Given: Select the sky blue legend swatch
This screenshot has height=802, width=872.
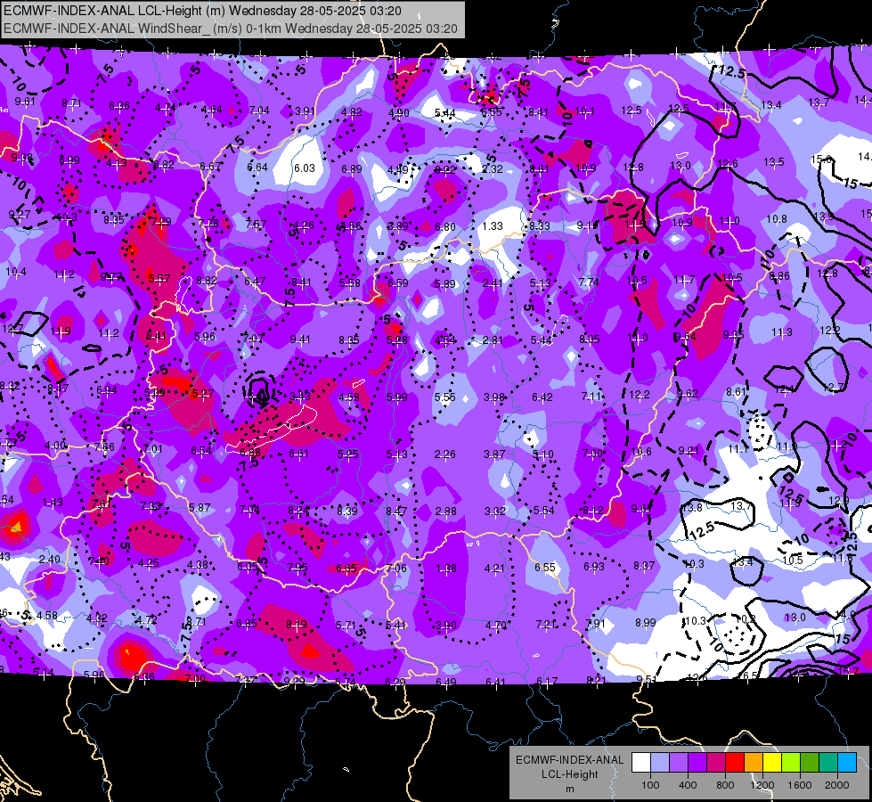Looking at the screenshot, I should coord(846,762).
